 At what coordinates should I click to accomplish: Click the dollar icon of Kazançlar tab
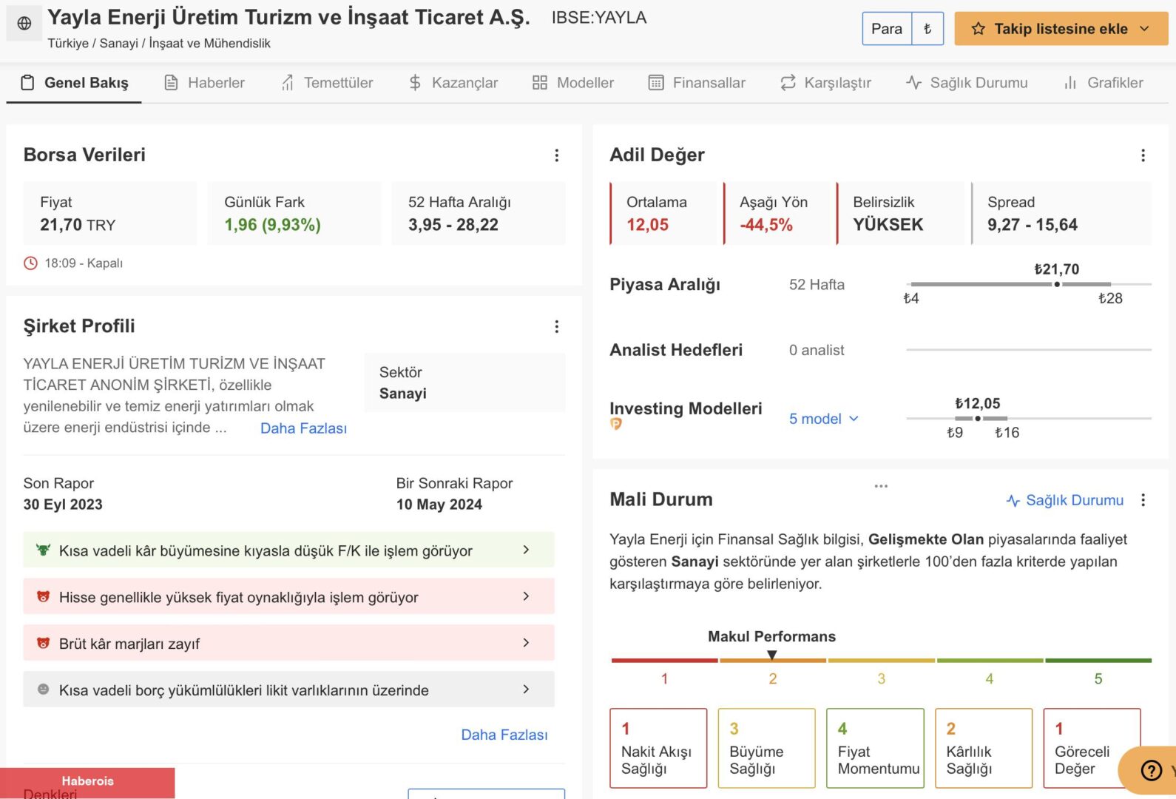pos(415,83)
